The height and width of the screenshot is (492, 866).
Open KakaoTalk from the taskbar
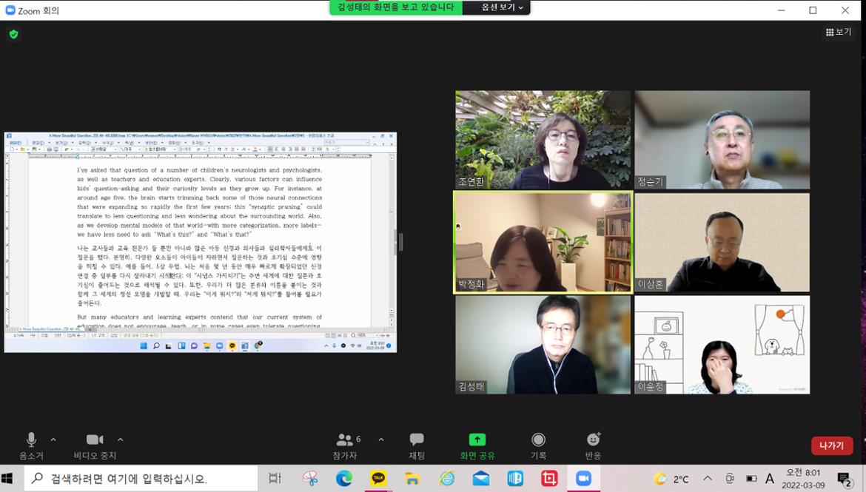[378, 479]
